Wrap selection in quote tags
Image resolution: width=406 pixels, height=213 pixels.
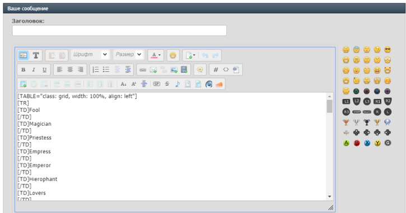(x=200, y=69)
